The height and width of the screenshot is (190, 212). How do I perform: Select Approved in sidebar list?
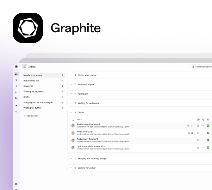44,86
